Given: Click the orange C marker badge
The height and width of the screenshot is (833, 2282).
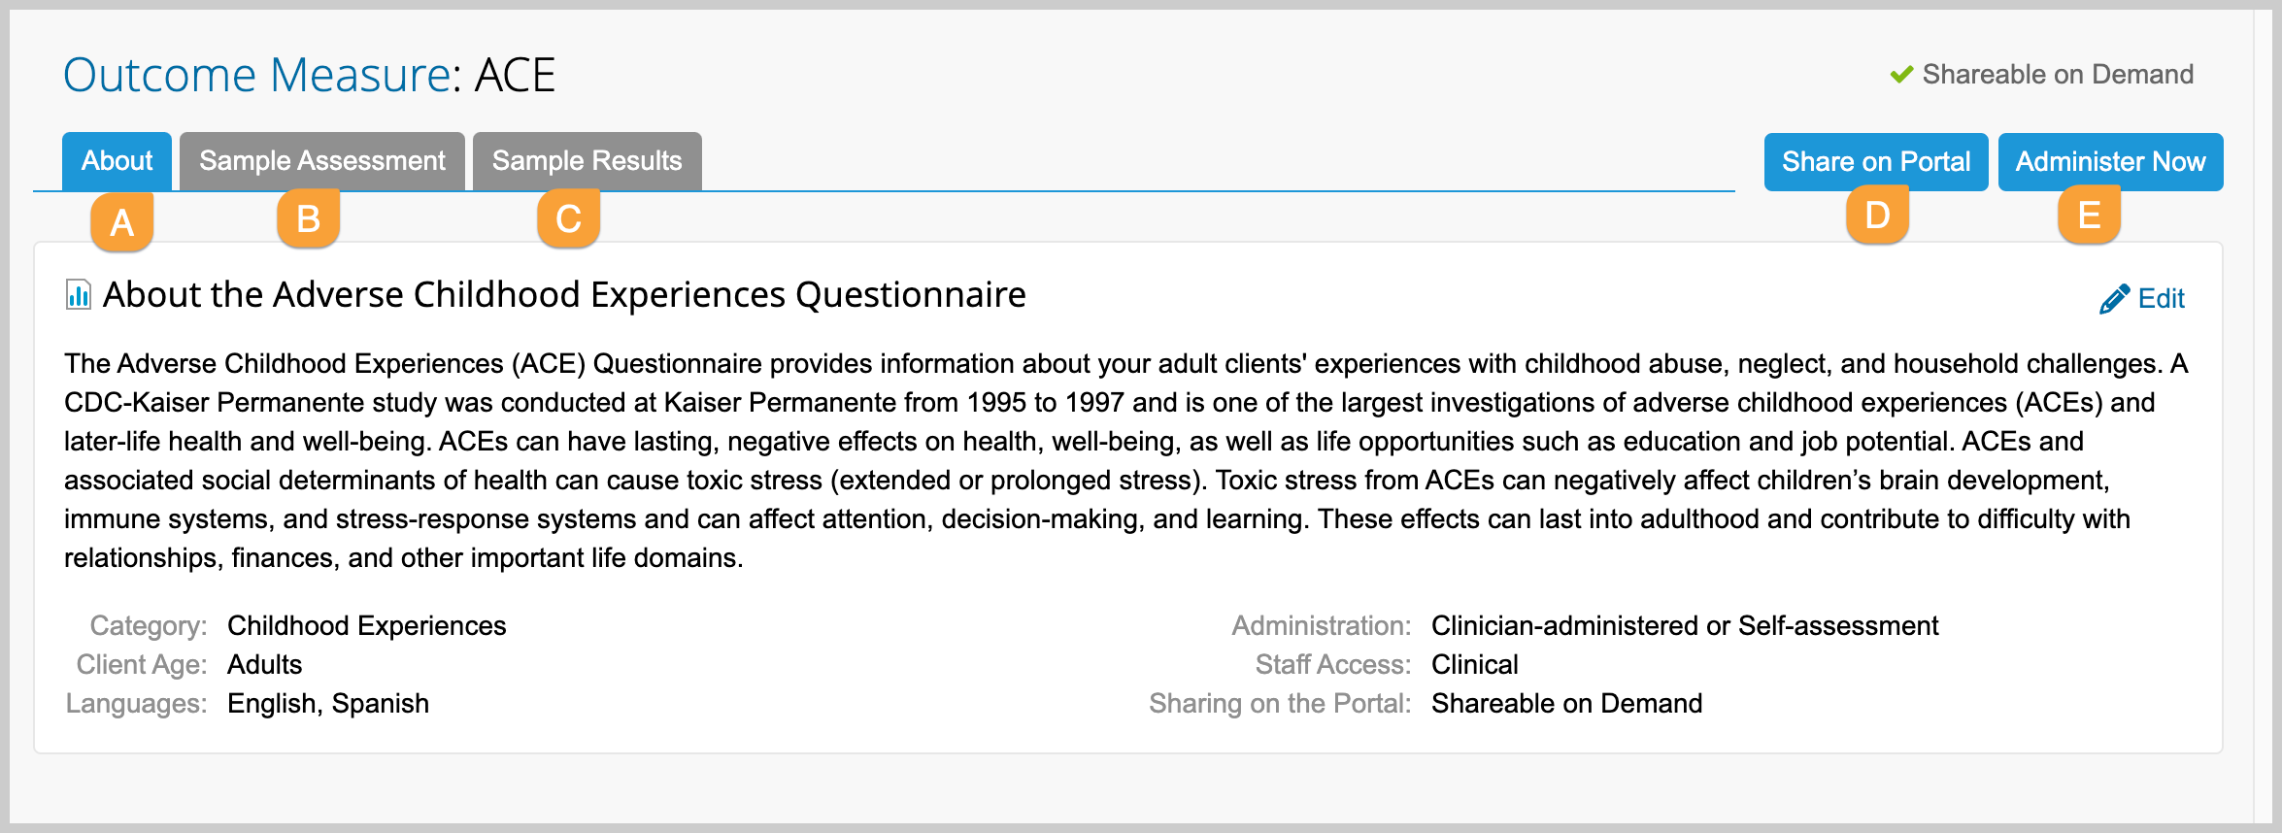Looking at the screenshot, I should [x=568, y=218].
